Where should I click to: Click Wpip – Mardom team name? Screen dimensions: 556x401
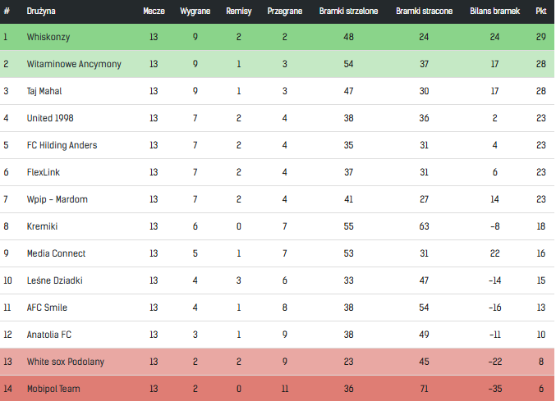[57, 199]
